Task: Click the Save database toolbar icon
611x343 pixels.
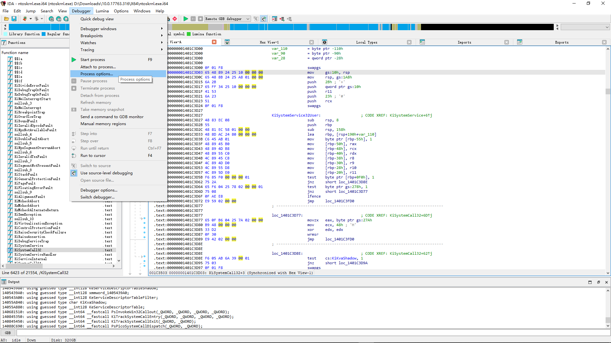Action: tap(14, 19)
